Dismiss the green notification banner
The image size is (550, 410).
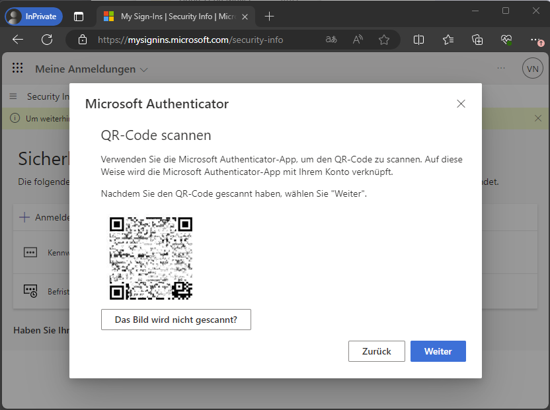537,118
